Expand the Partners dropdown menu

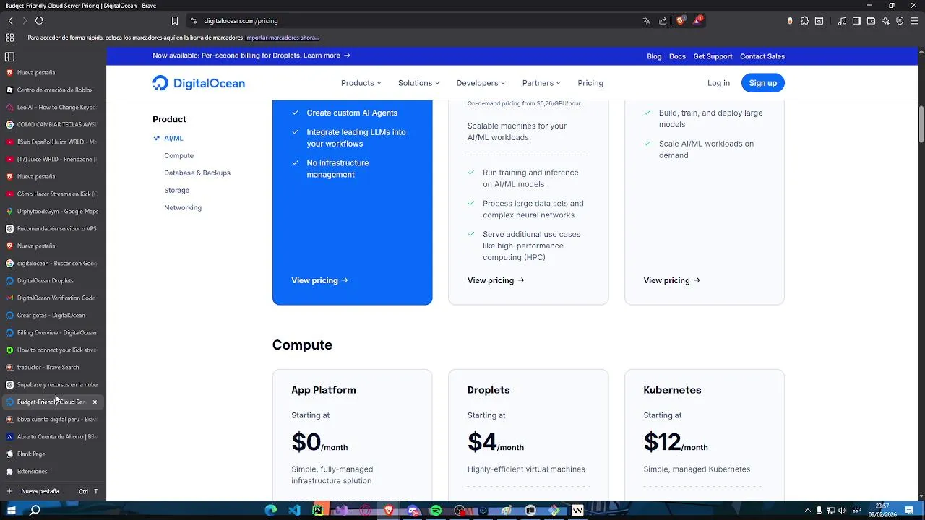point(541,83)
